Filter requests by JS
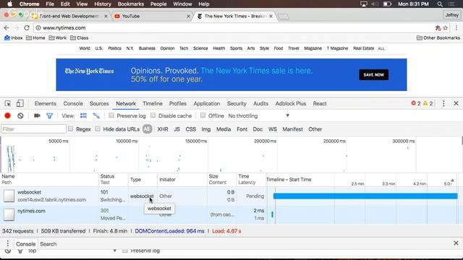The width and height of the screenshot is (463, 260). tap(177, 129)
